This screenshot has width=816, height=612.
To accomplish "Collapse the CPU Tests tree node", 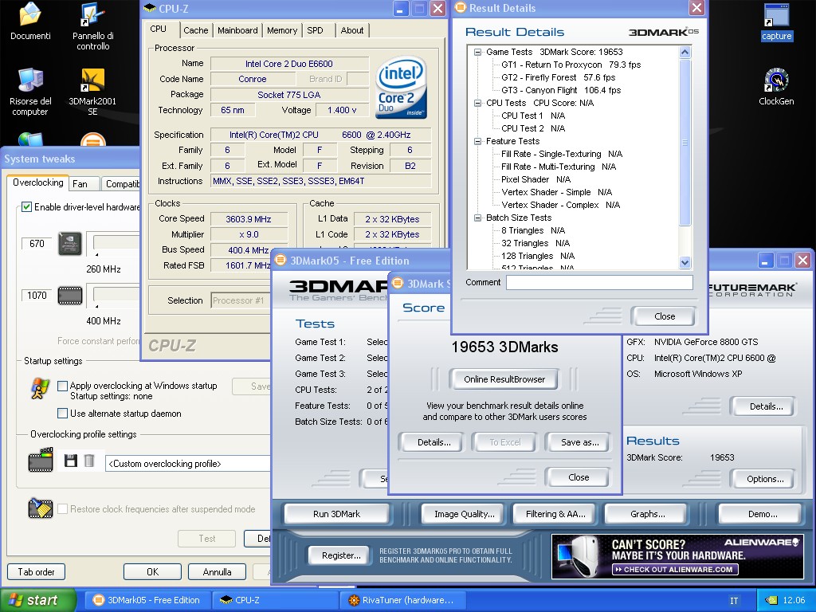I will 478,103.
